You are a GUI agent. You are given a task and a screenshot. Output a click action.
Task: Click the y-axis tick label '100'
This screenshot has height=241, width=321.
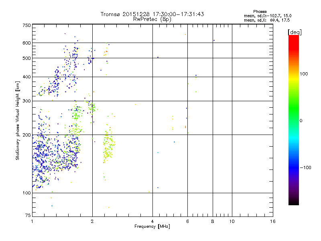26,193
